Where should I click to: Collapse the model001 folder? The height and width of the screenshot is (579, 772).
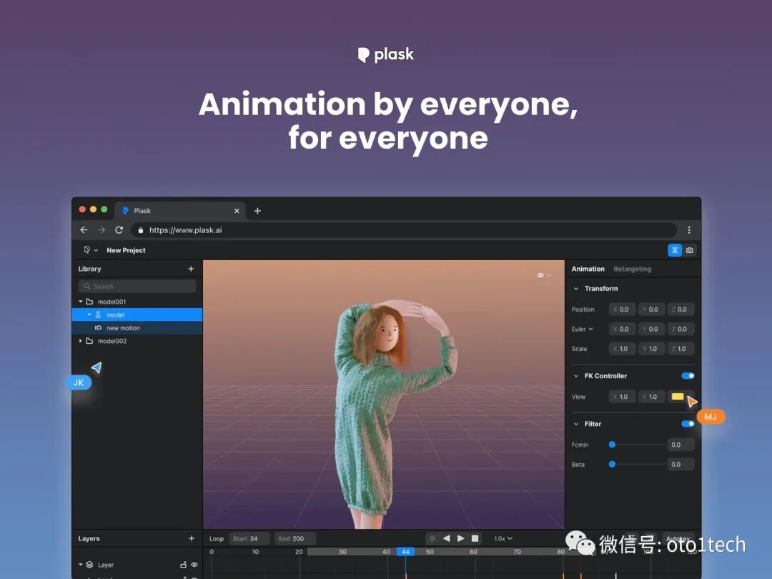(81, 302)
